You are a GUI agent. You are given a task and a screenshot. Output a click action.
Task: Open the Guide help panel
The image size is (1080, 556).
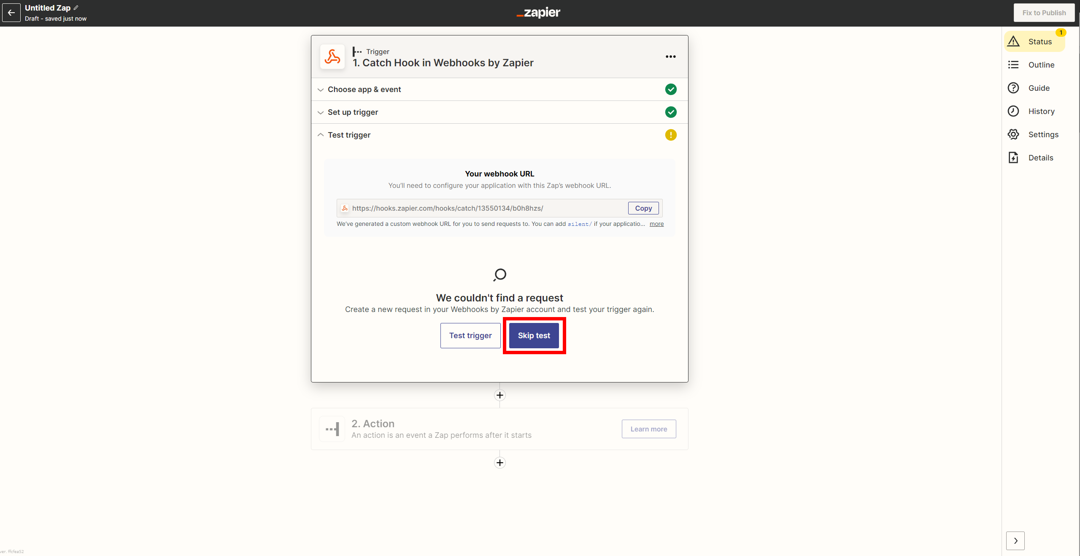point(1038,88)
